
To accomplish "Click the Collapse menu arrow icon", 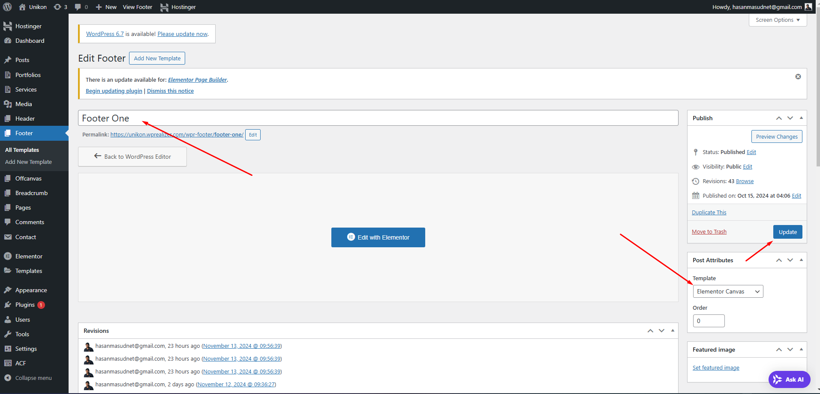I will [x=8, y=378].
